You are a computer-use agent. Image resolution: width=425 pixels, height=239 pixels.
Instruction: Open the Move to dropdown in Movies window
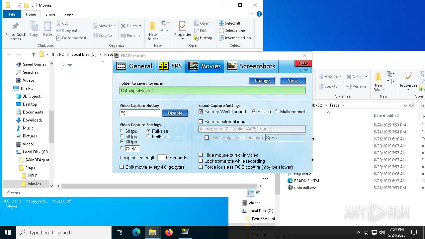[x=104, y=26]
